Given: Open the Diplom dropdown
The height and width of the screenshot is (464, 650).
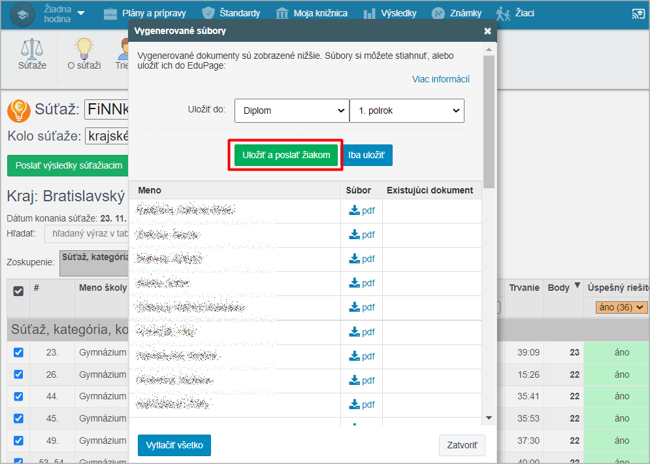Looking at the screenshot, I should pyautogui.click(x=291, y=110).
